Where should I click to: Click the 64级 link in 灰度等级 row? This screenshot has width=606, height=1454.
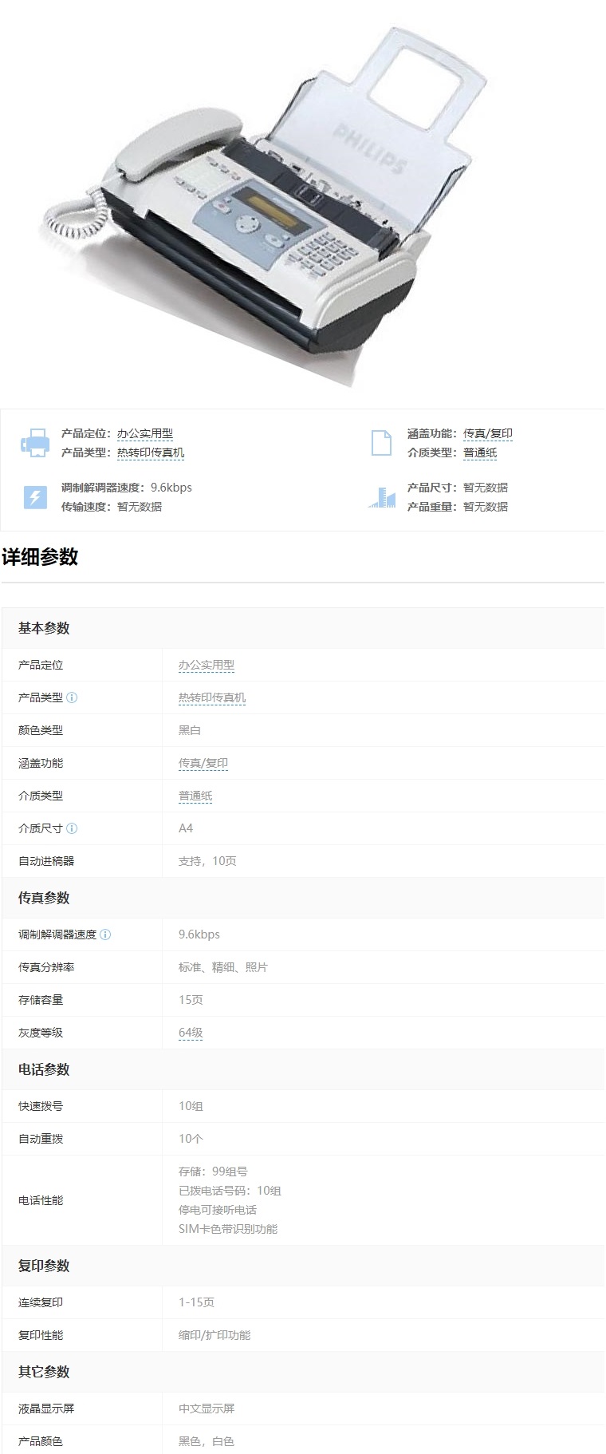pos(191,1033)
